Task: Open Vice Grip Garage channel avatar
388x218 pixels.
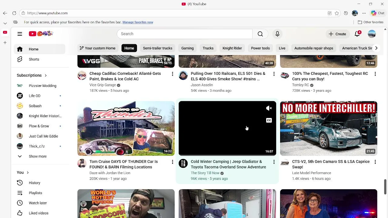Action: coord(82,75)
